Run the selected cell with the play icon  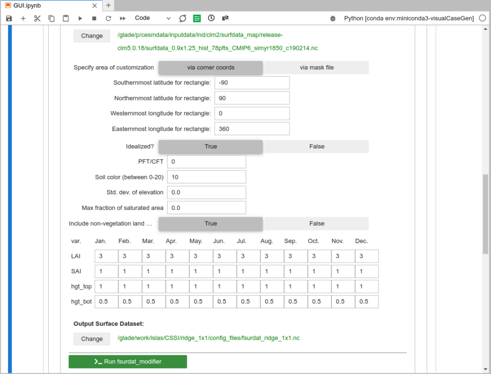(x=80, y=18)
